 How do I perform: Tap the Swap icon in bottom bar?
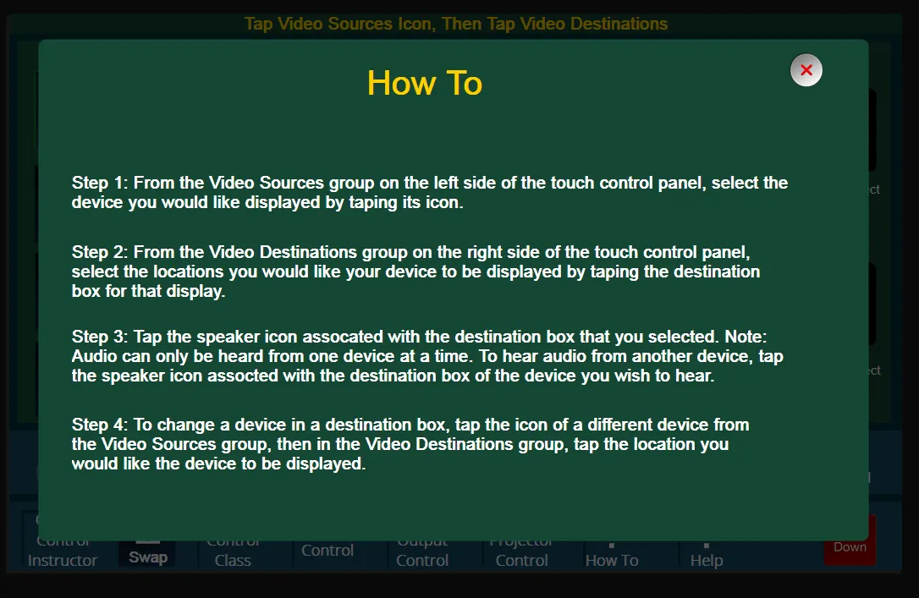pos(147,551)
